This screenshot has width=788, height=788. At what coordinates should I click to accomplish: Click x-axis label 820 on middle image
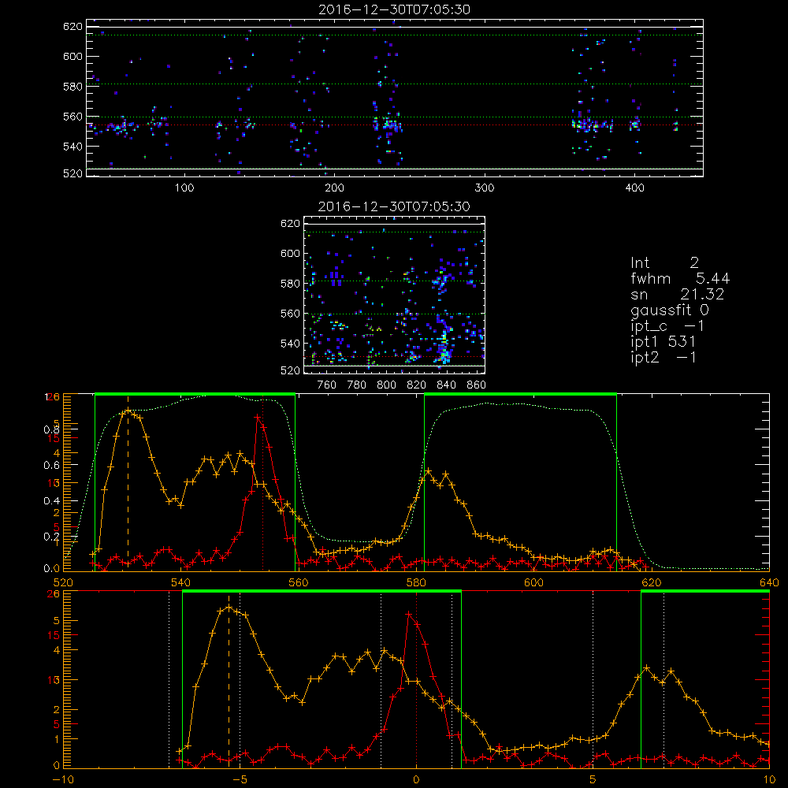(x=417, y=385)
